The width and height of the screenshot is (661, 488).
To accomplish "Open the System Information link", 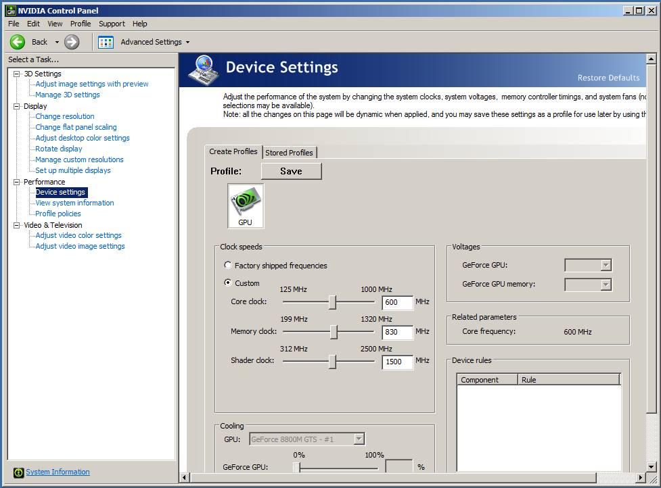I will click(x=58, y=472).
